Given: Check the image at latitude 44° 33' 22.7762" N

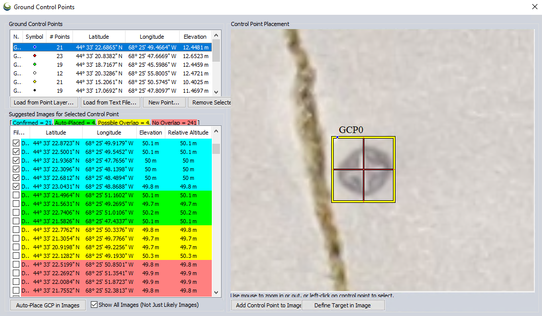Looking at the screenshot, I should tap(16, 230).
